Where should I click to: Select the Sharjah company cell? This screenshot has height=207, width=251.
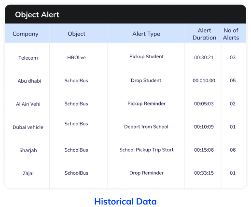coord(28,150)
